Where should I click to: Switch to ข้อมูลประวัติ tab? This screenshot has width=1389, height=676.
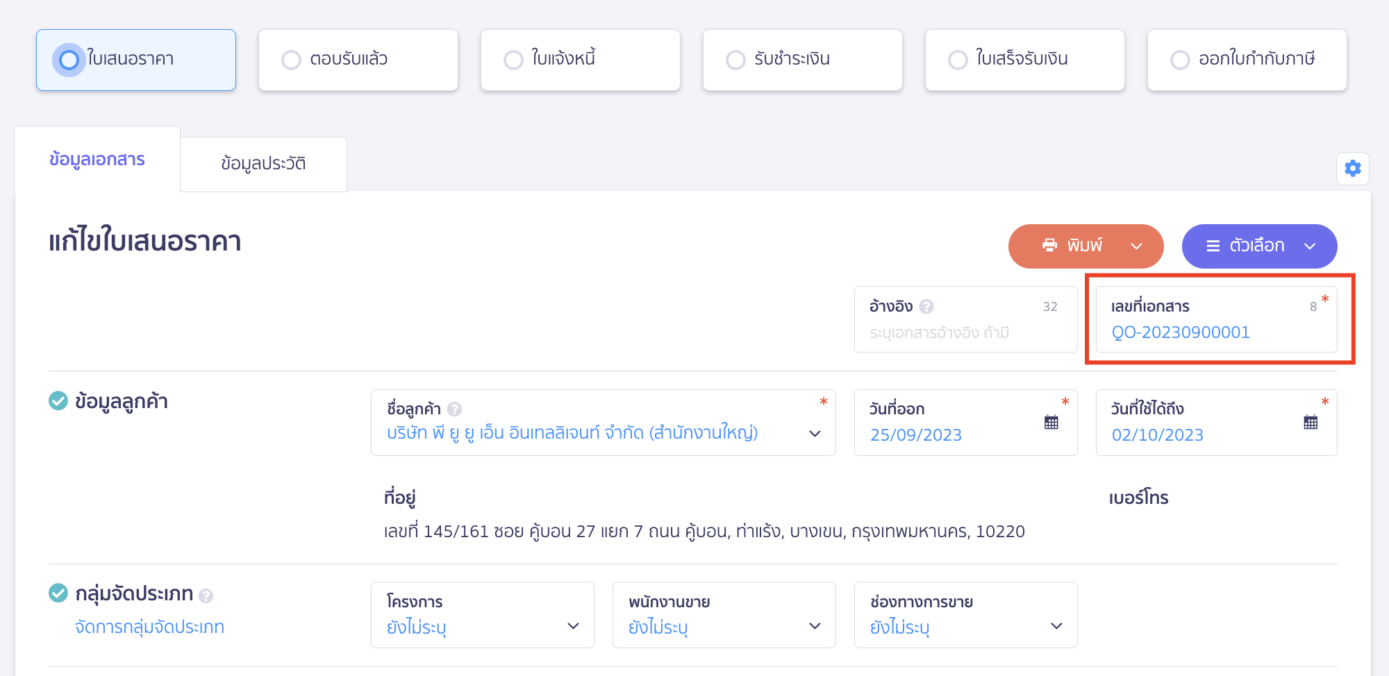(x=263, y=164)
